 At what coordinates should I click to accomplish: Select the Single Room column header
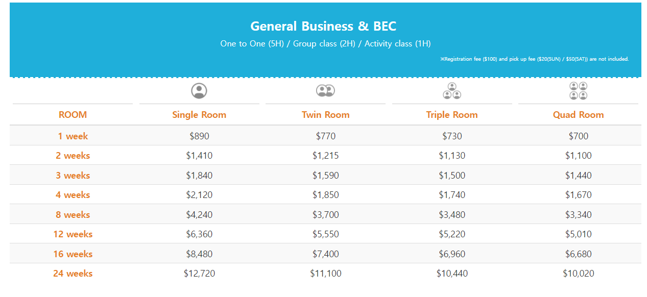point(199,115)
